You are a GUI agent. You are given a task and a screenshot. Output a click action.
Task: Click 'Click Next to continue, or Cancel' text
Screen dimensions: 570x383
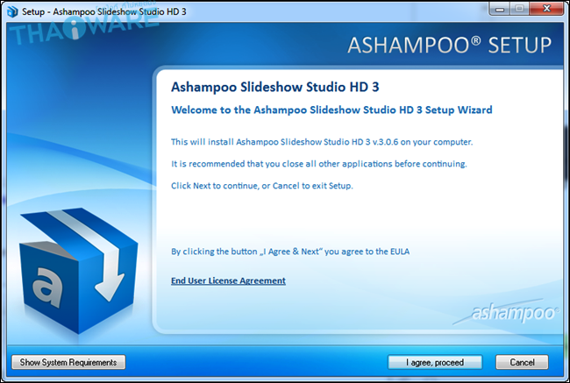pyautogui.click(x=261, y=186)
